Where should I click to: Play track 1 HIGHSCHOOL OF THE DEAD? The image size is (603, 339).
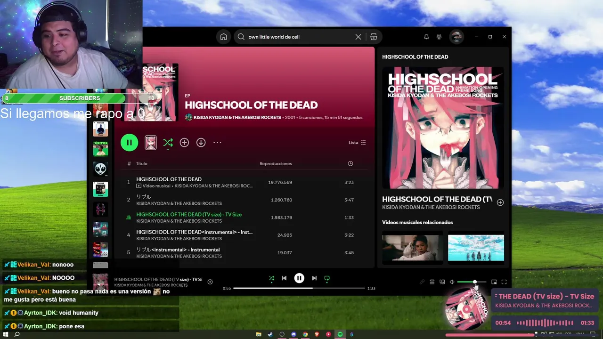tap(169, 179)
